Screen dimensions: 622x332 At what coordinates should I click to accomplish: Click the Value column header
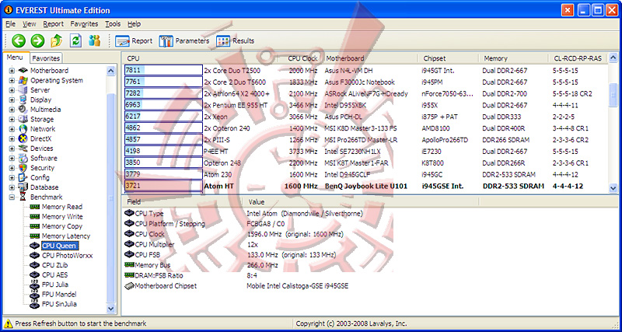[361, 202]
